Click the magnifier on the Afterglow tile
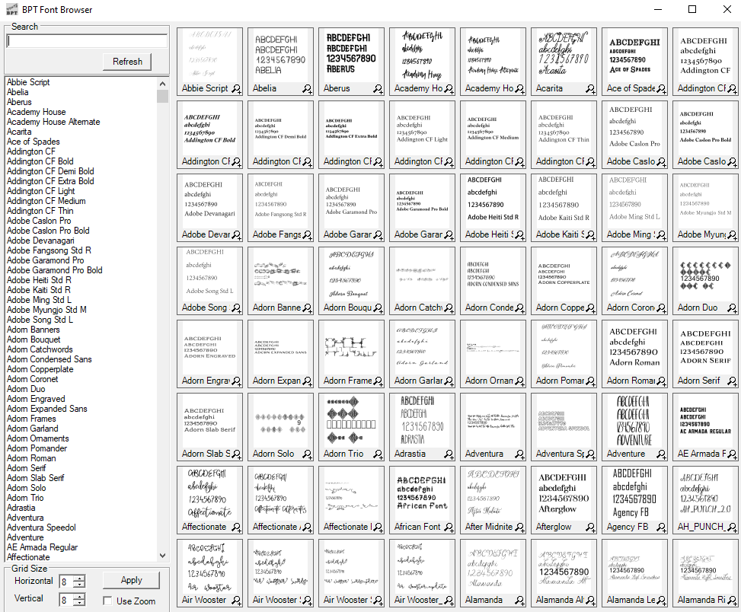The image size is (741, 612). 590,527
